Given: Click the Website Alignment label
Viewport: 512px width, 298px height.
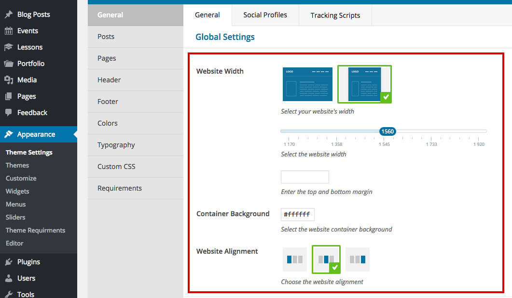Looking at the screenshot, I should pos(227,251).
